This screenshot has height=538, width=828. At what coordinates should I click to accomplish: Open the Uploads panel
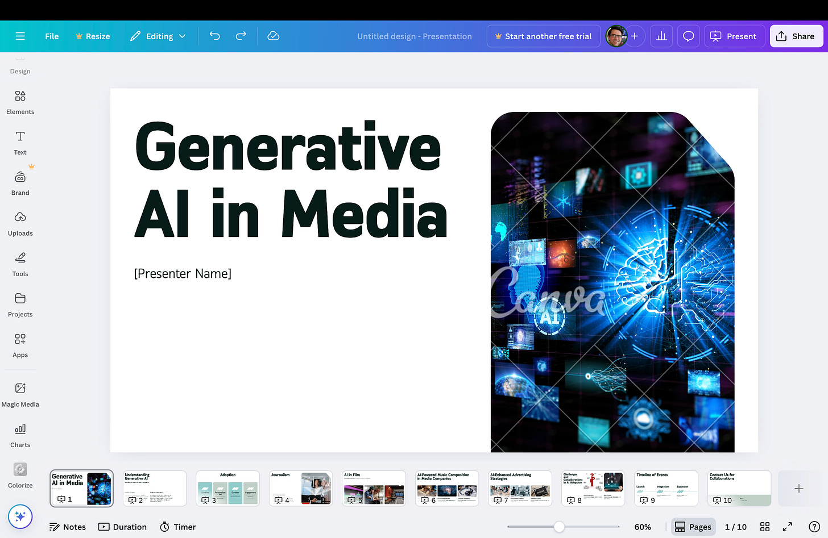(x=20, y=224)
